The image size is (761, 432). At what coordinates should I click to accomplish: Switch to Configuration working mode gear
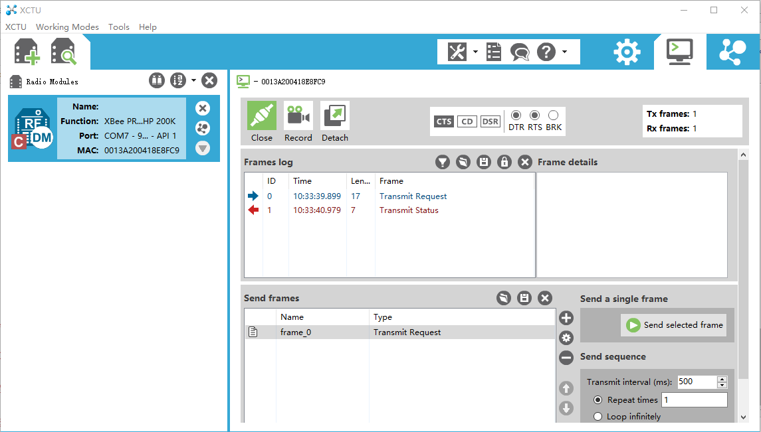click(x=627, y=52)
